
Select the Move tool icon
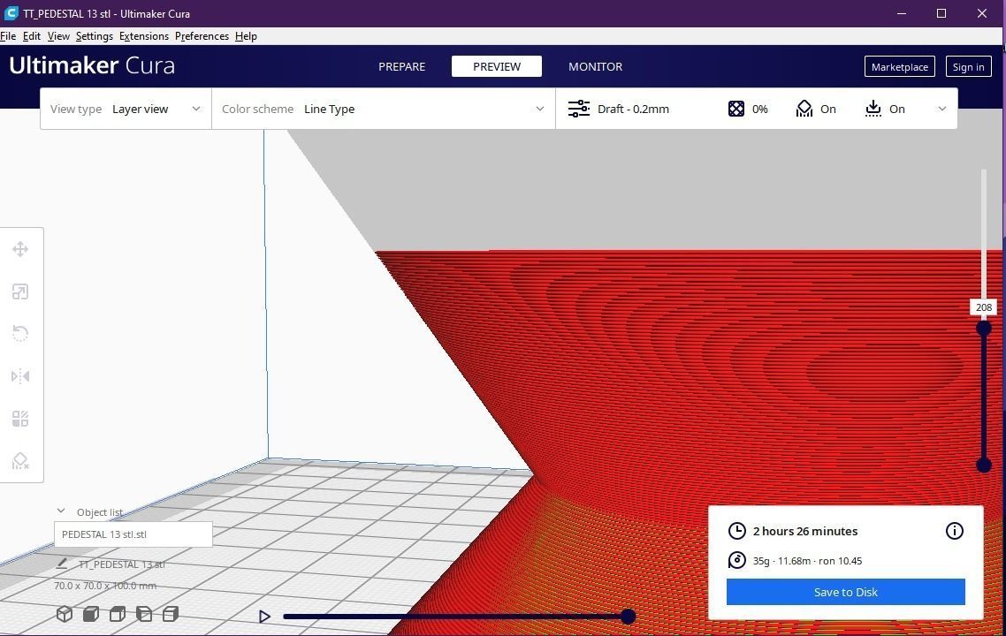pos(19,249)
